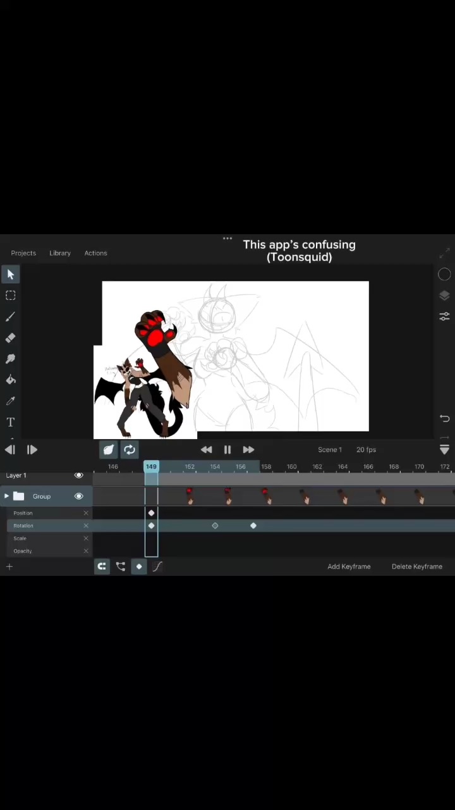
Task: Activate the Text tool
Action: (11, 422)
